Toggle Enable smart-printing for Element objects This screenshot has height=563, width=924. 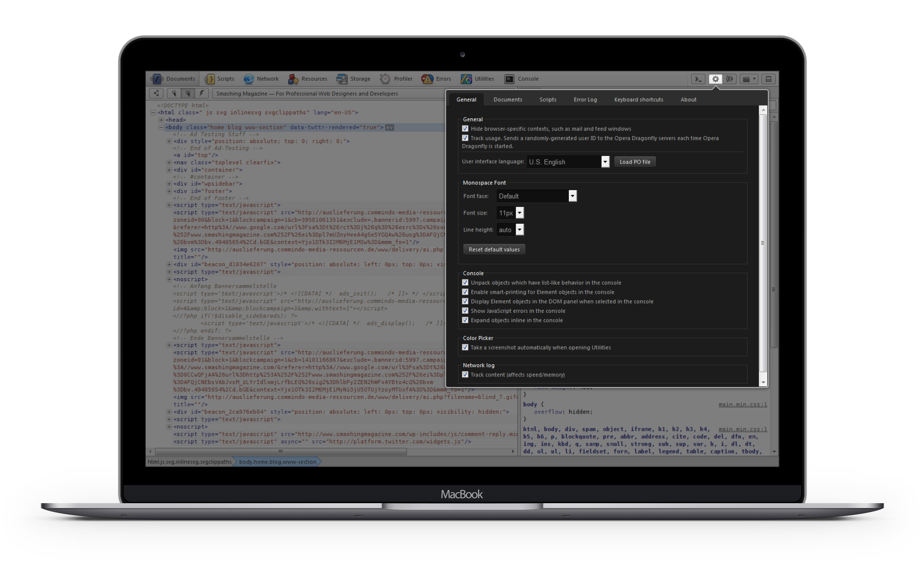pos(465,292)
